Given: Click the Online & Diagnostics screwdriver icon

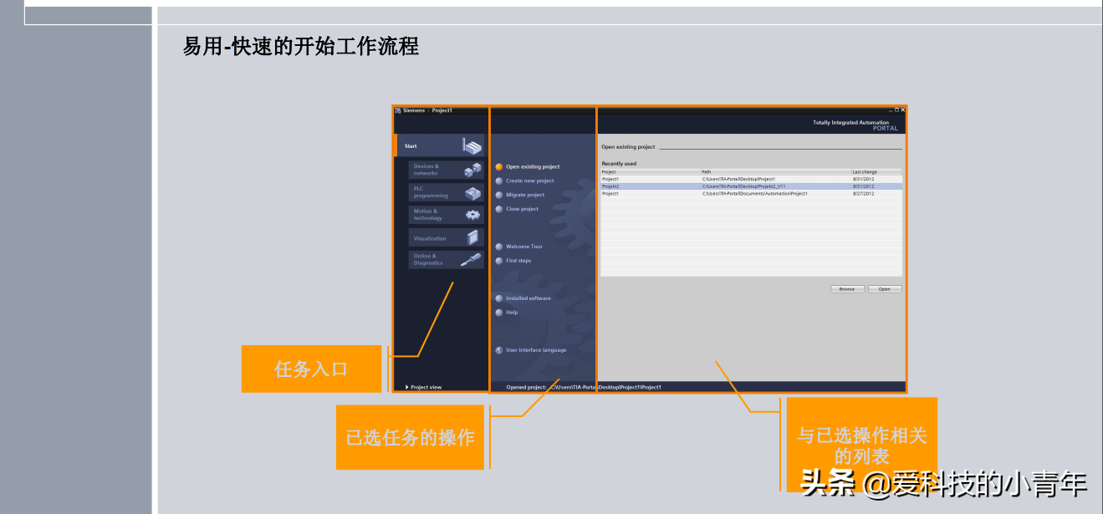Looking at the screenshot, I should coord(472,260).
